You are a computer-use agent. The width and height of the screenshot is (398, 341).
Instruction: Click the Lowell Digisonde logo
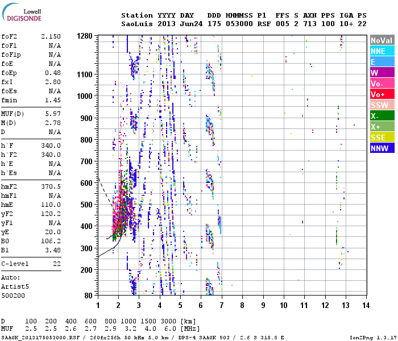pos(22,13)
